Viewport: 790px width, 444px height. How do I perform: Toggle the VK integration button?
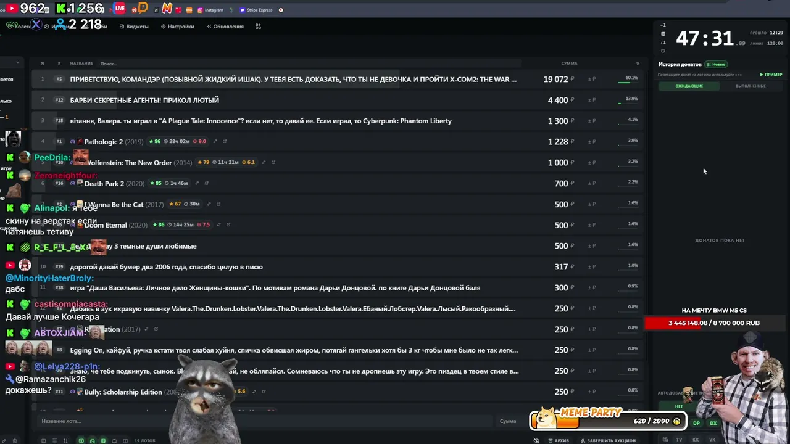coord(712,440)
